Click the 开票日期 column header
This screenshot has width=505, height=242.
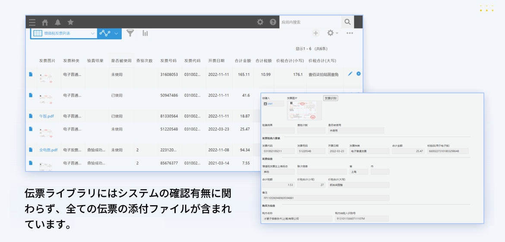point(216,60)
